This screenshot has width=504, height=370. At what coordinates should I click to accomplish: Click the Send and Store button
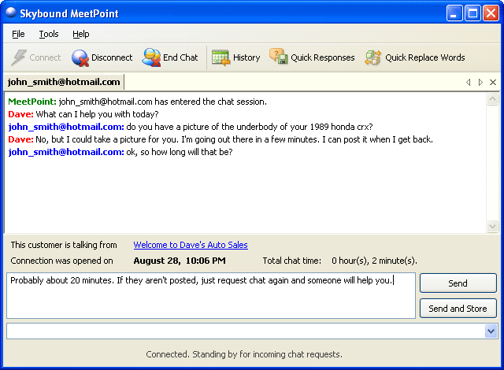458,309
